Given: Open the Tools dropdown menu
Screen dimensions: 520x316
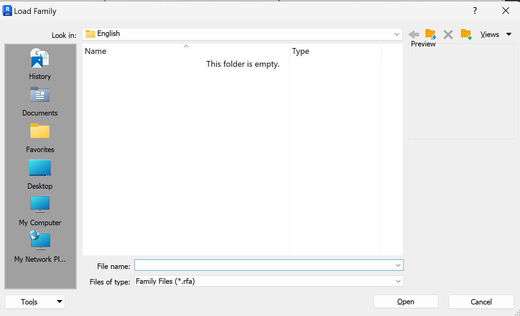Looking at the screenshot, I should coord(35,302).
